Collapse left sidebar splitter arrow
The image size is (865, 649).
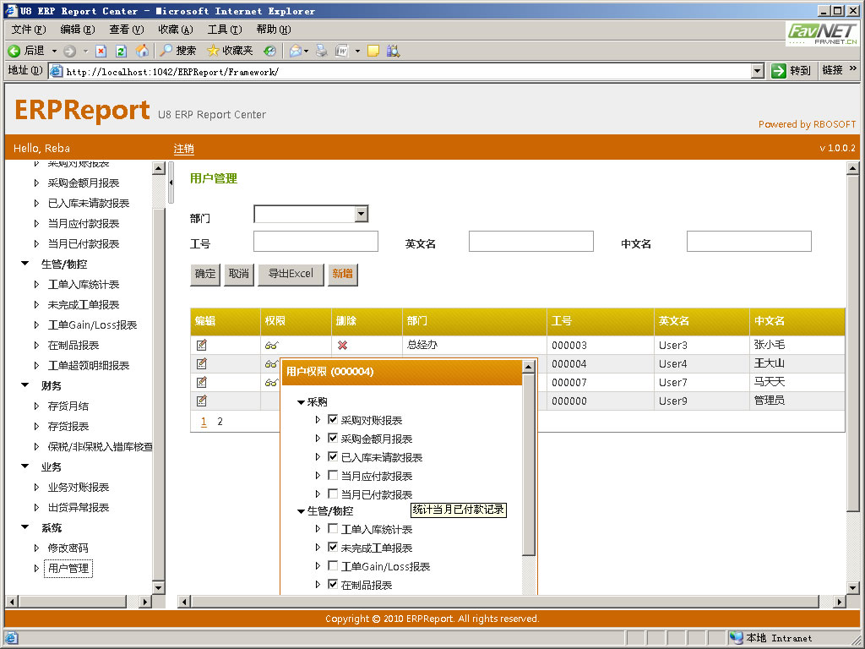pos(171,183)
